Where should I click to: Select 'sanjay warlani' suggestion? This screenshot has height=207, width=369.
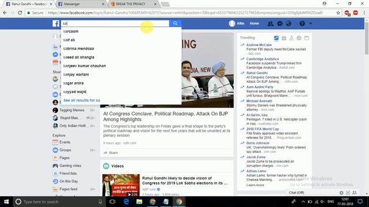tap(121, 74)
